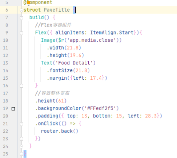Click the fold end marker on line 23
Viewport: 177px width, 158px height.
[21, 139]
